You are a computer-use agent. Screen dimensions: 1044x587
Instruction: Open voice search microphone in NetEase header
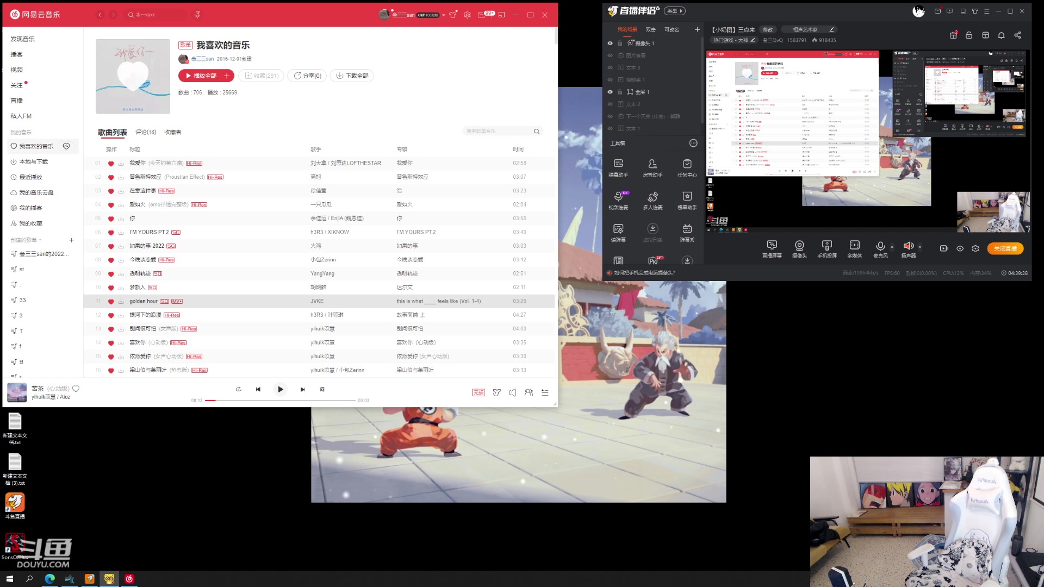(x=197, y=15)
